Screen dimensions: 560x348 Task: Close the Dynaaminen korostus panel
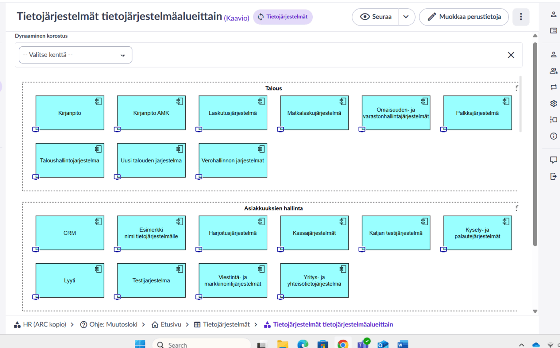pos(511,55)
